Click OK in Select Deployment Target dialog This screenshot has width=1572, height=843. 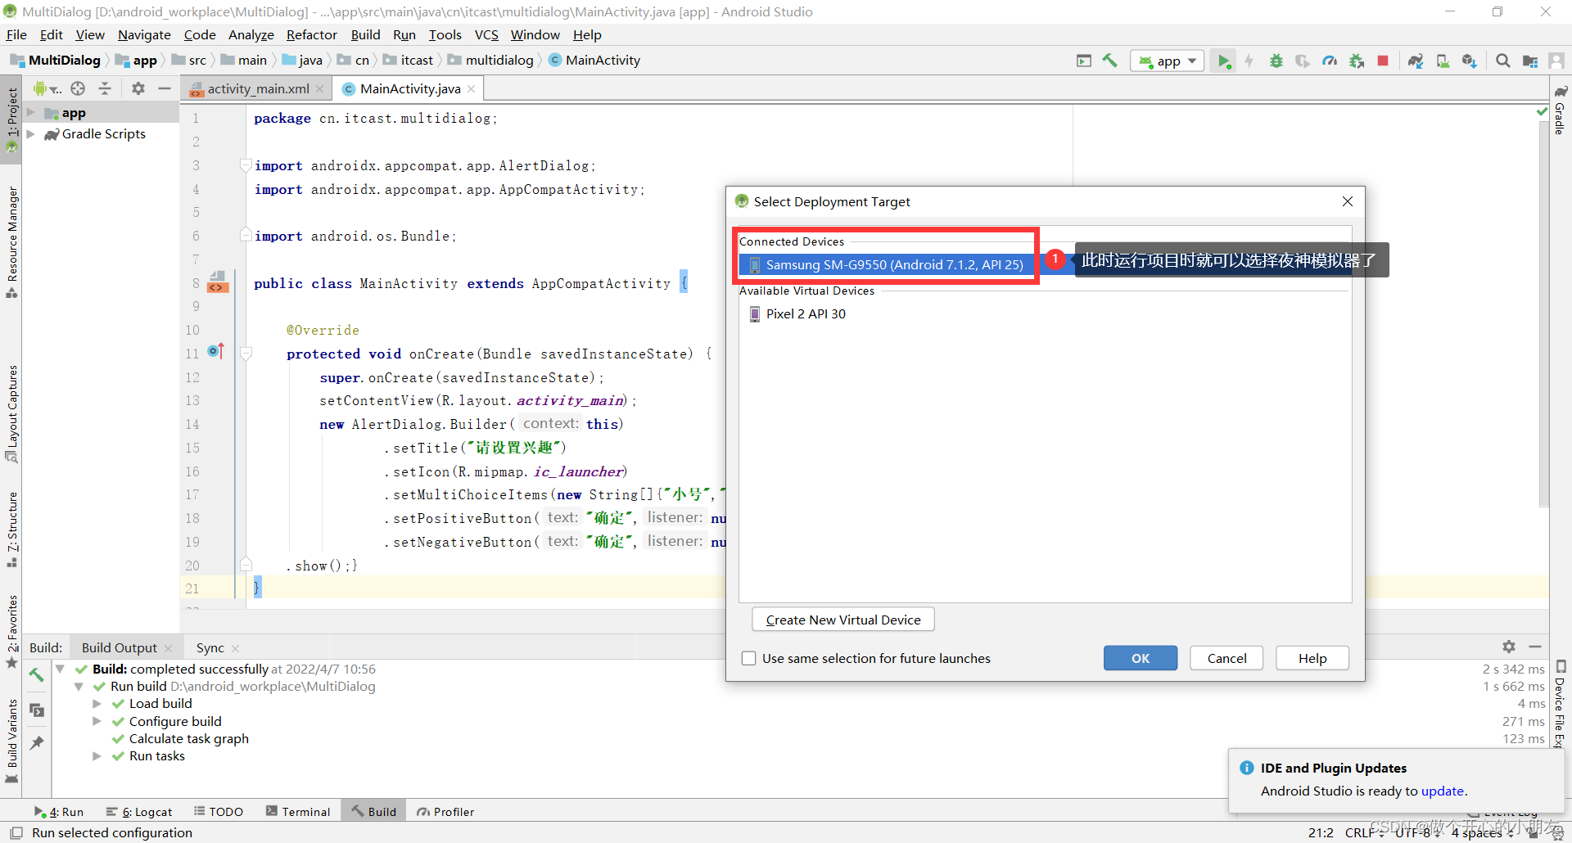coord(1141,658)
